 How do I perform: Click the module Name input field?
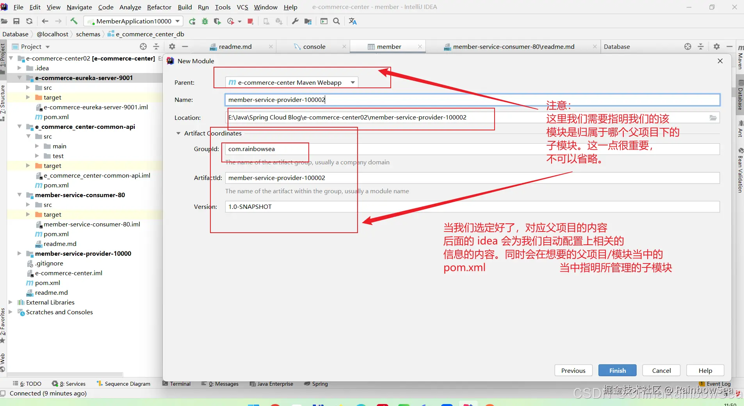point(472,100)
